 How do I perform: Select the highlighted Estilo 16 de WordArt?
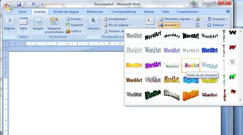point(191,65)
